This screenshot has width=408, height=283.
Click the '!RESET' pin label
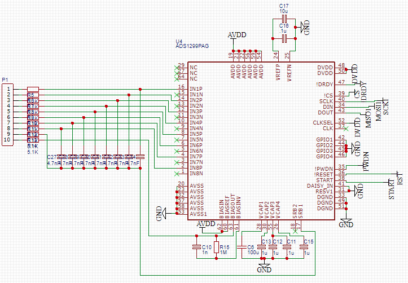point(323,175)
